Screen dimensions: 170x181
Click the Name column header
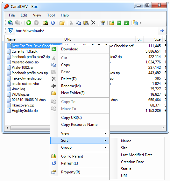(33, 39)
